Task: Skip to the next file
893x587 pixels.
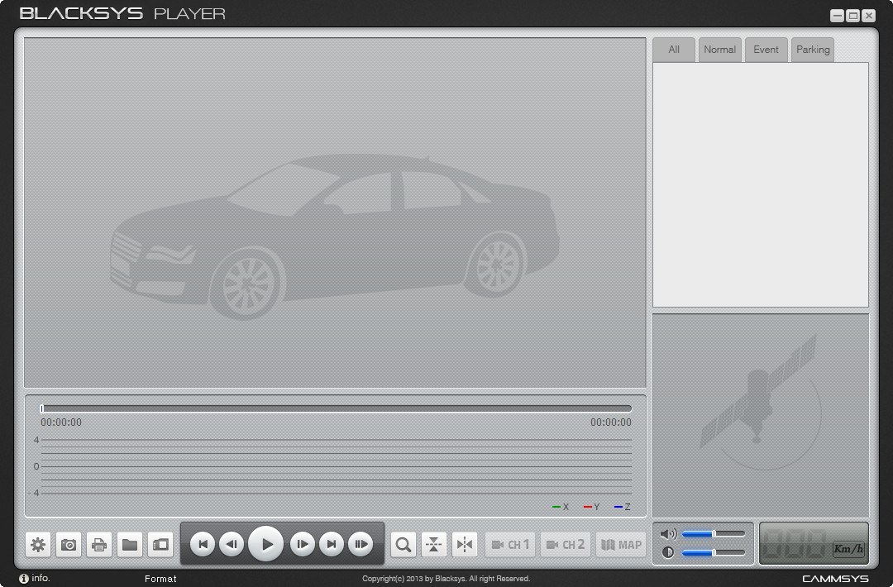Action: [332, 544]
